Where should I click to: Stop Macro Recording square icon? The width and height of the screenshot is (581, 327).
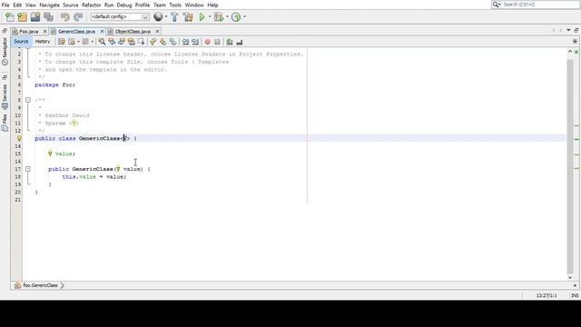218,42
